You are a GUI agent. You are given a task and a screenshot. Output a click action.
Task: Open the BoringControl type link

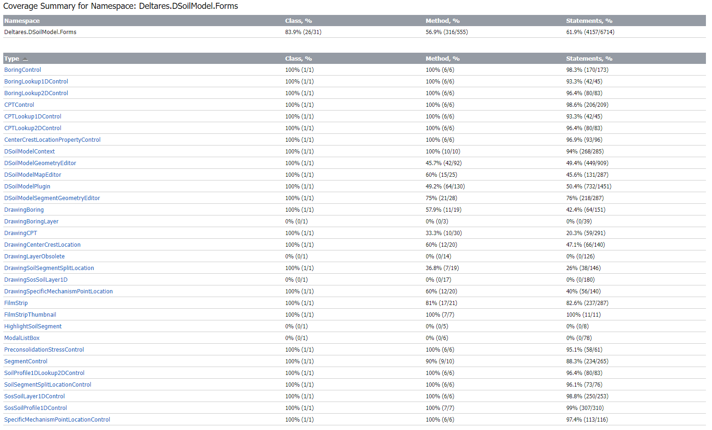tap(22, 70)
